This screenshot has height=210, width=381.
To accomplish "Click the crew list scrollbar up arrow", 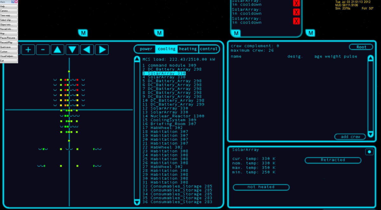I will [x=370, y=59].
